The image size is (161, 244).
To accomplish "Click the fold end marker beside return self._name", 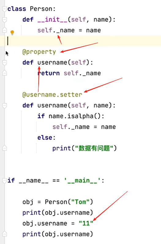I will (5, 73).
